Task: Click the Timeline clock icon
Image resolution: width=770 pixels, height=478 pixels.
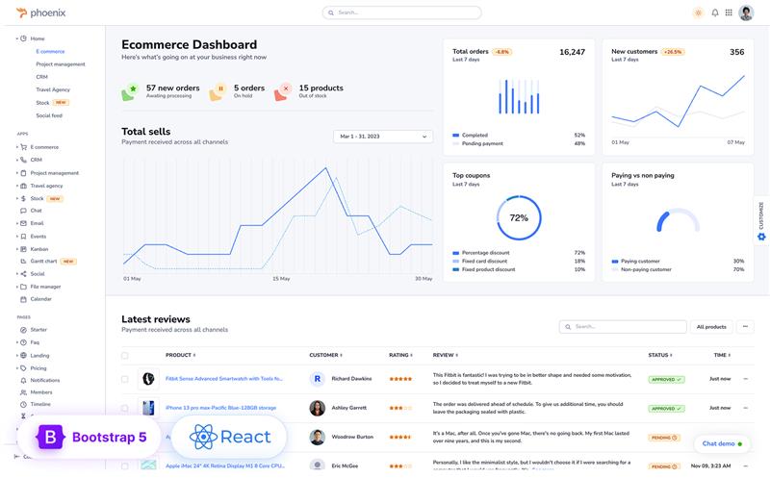Action: [x=23, y=404]
